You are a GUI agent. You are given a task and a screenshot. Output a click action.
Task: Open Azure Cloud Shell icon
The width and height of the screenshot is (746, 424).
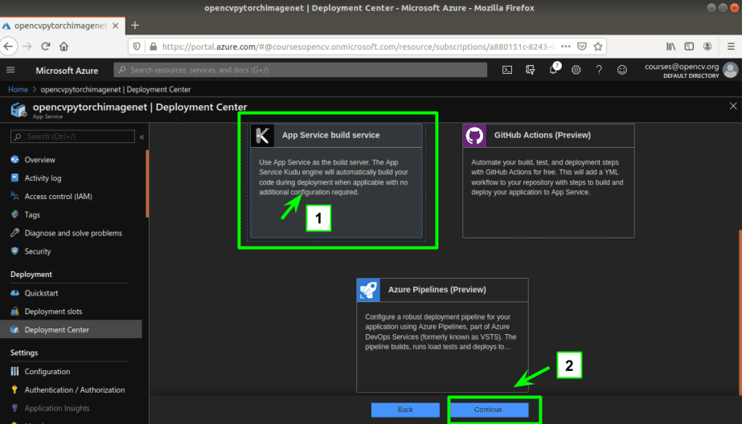(507, 70)
